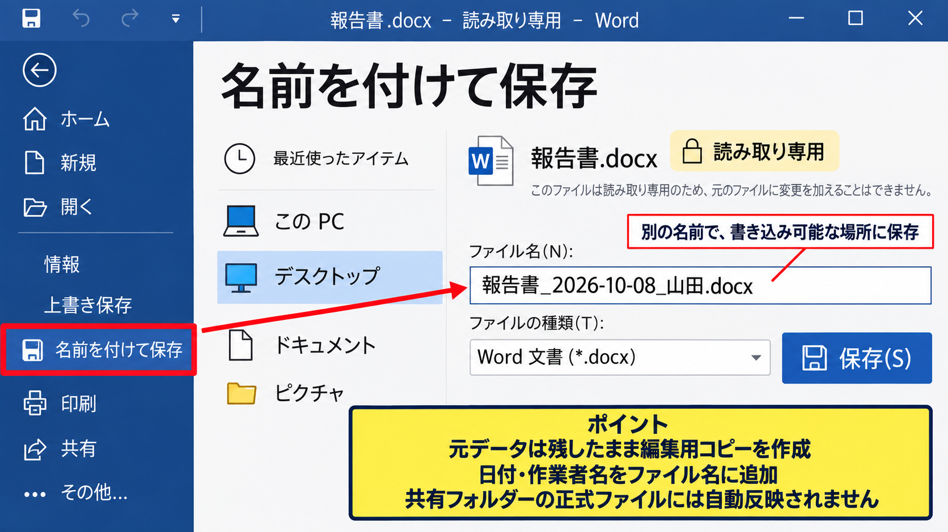The height and width of the screenshot is (532, 948).
Task: Maximize the Word window
Action: [x=856, y=19]
